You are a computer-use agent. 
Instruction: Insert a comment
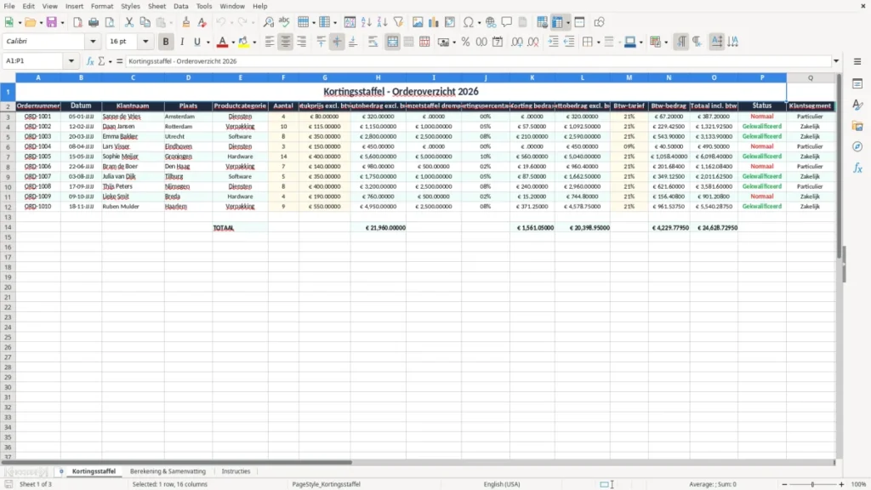click(507, 22)
